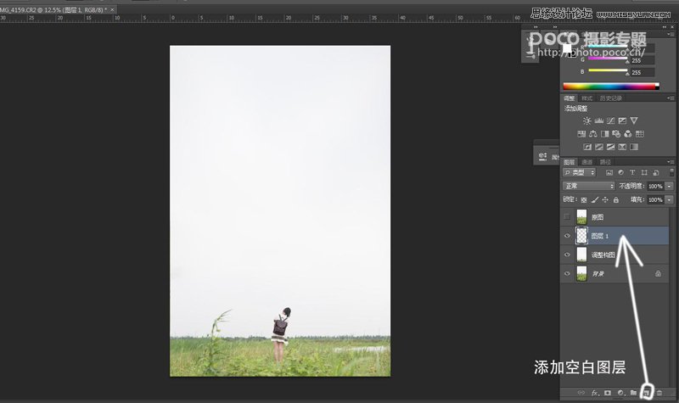This screenshot has width=679, height=403.
Task: Switch to the 通道 tab
Action: click(x=587, y=162)
